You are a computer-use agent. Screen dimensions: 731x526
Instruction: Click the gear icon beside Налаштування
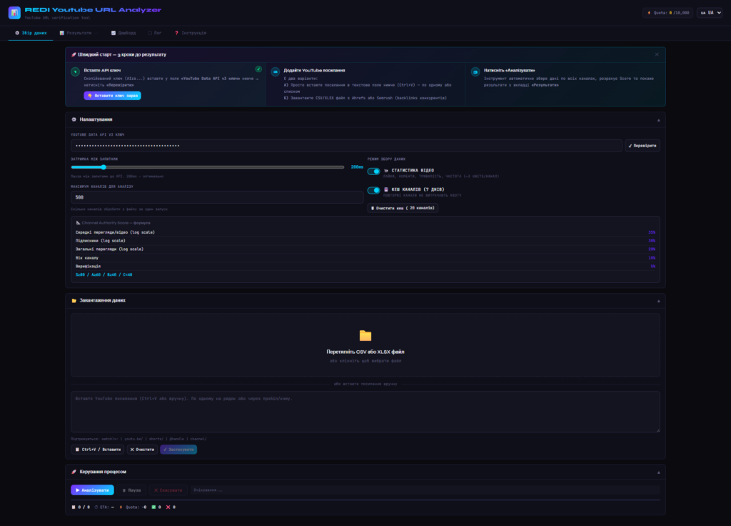[x=74, y=119]
